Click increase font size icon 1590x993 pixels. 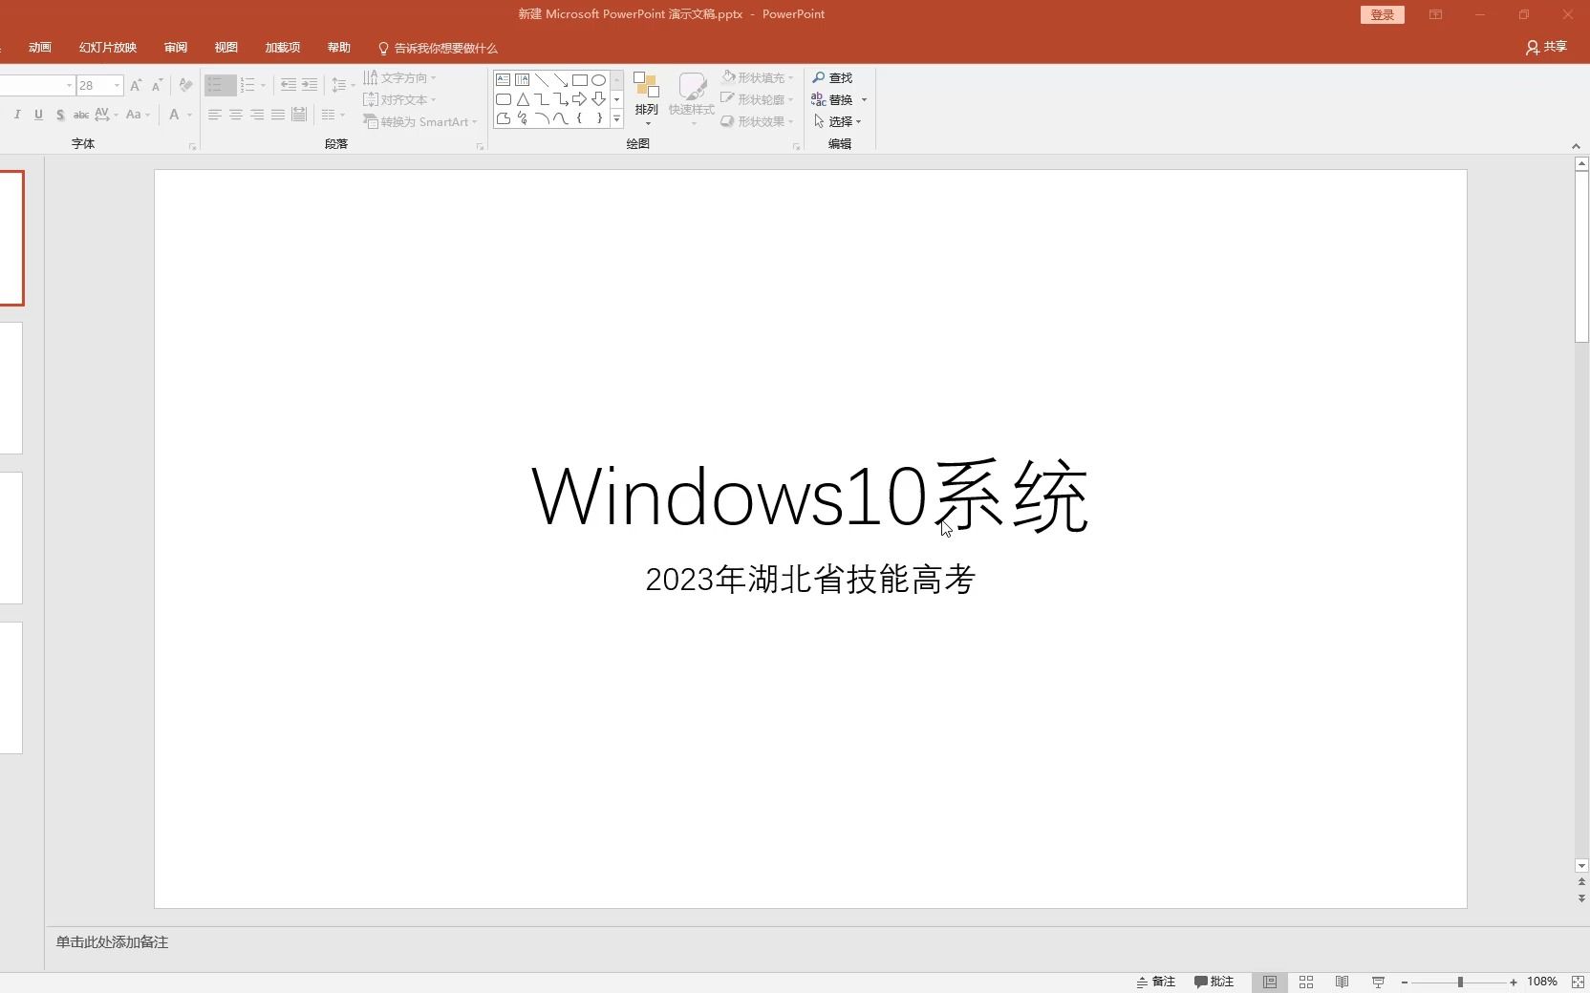point(134,85)
